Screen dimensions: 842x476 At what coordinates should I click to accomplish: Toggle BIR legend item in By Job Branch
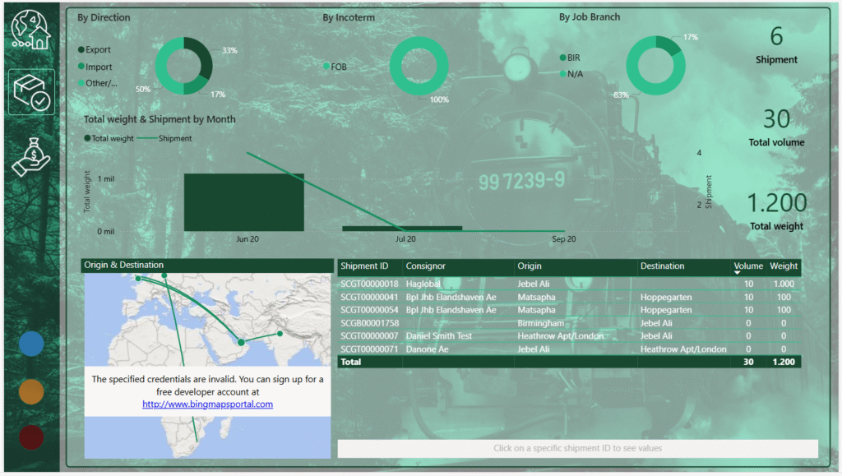point(573,58)
